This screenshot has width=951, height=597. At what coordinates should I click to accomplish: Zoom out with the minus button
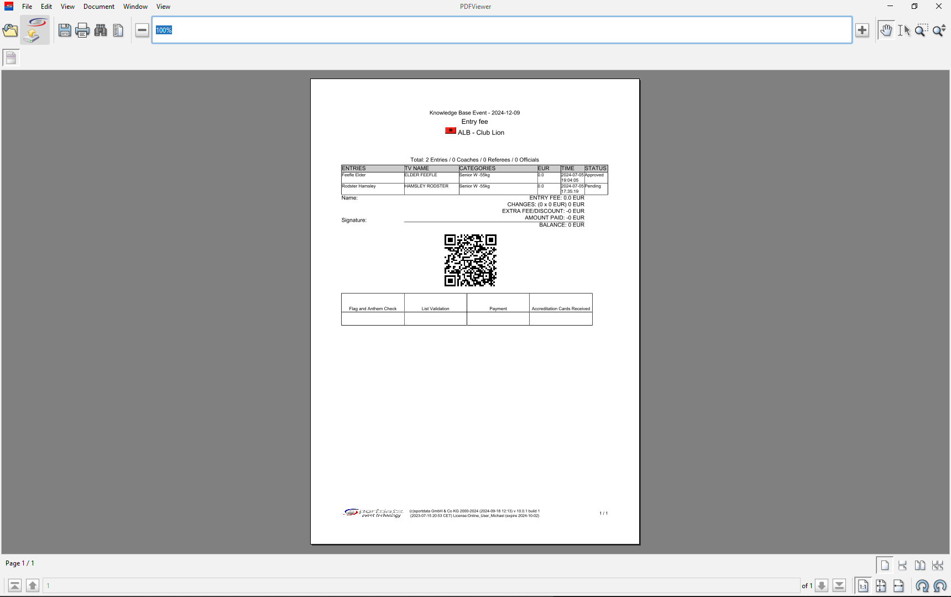click(142, 30)
